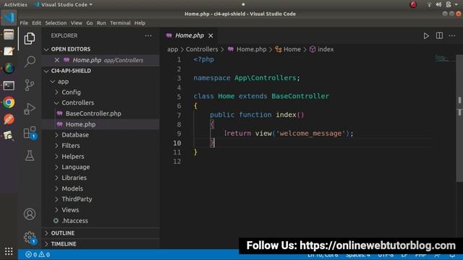Open the system volume indicator
Image resolution: width=463 pixels, height=260 pixels.
click(439, 4)
